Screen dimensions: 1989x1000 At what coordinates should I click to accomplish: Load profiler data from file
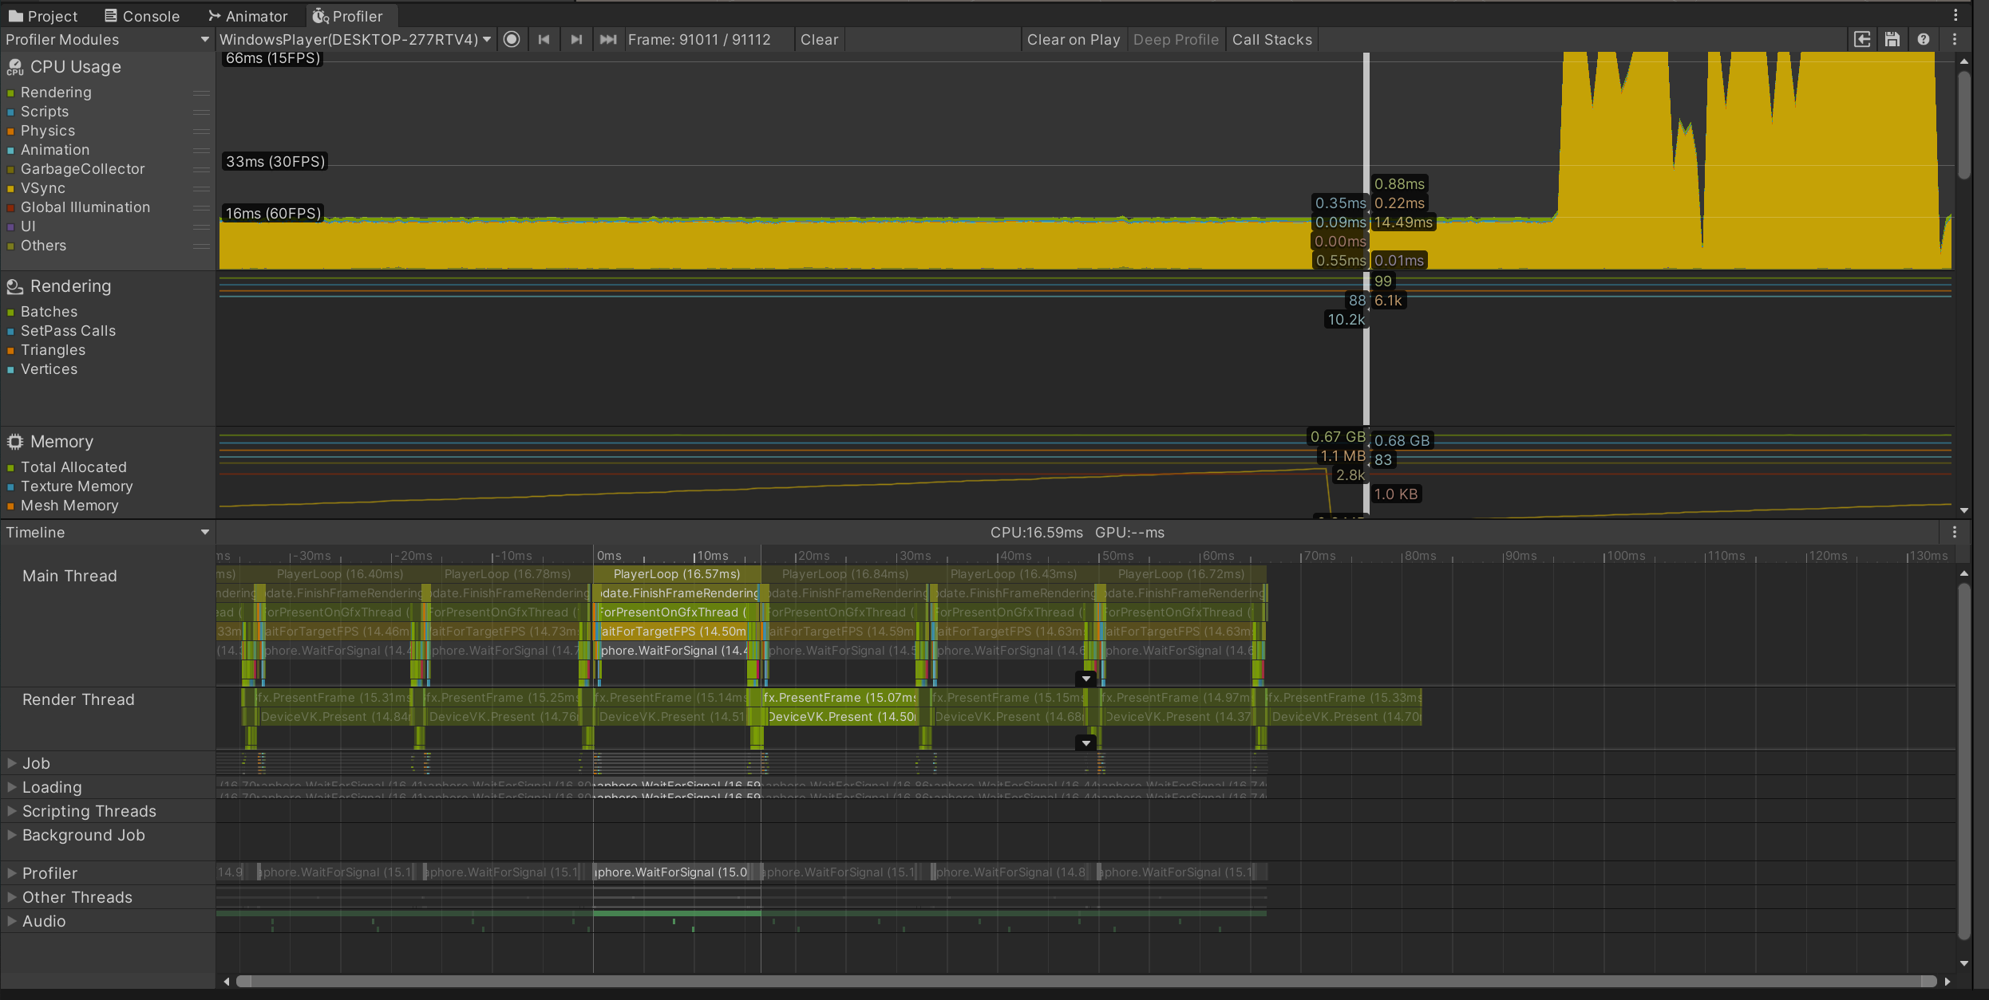pyautogui.click(x=1862, y=39)
